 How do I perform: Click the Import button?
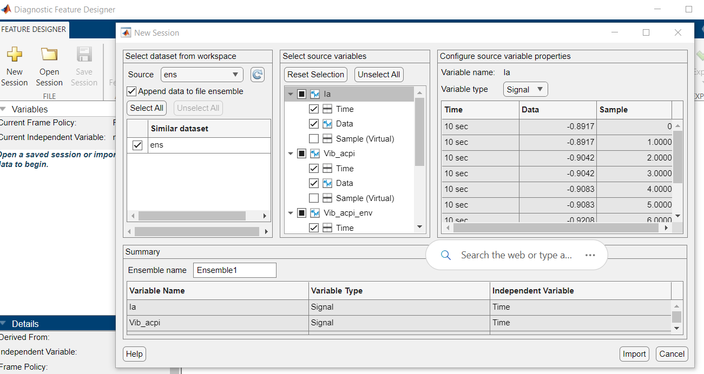tap(634, 354)
